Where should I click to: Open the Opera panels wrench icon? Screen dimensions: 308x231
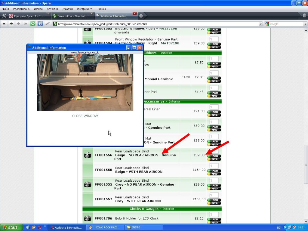click(x=4, y=16)
